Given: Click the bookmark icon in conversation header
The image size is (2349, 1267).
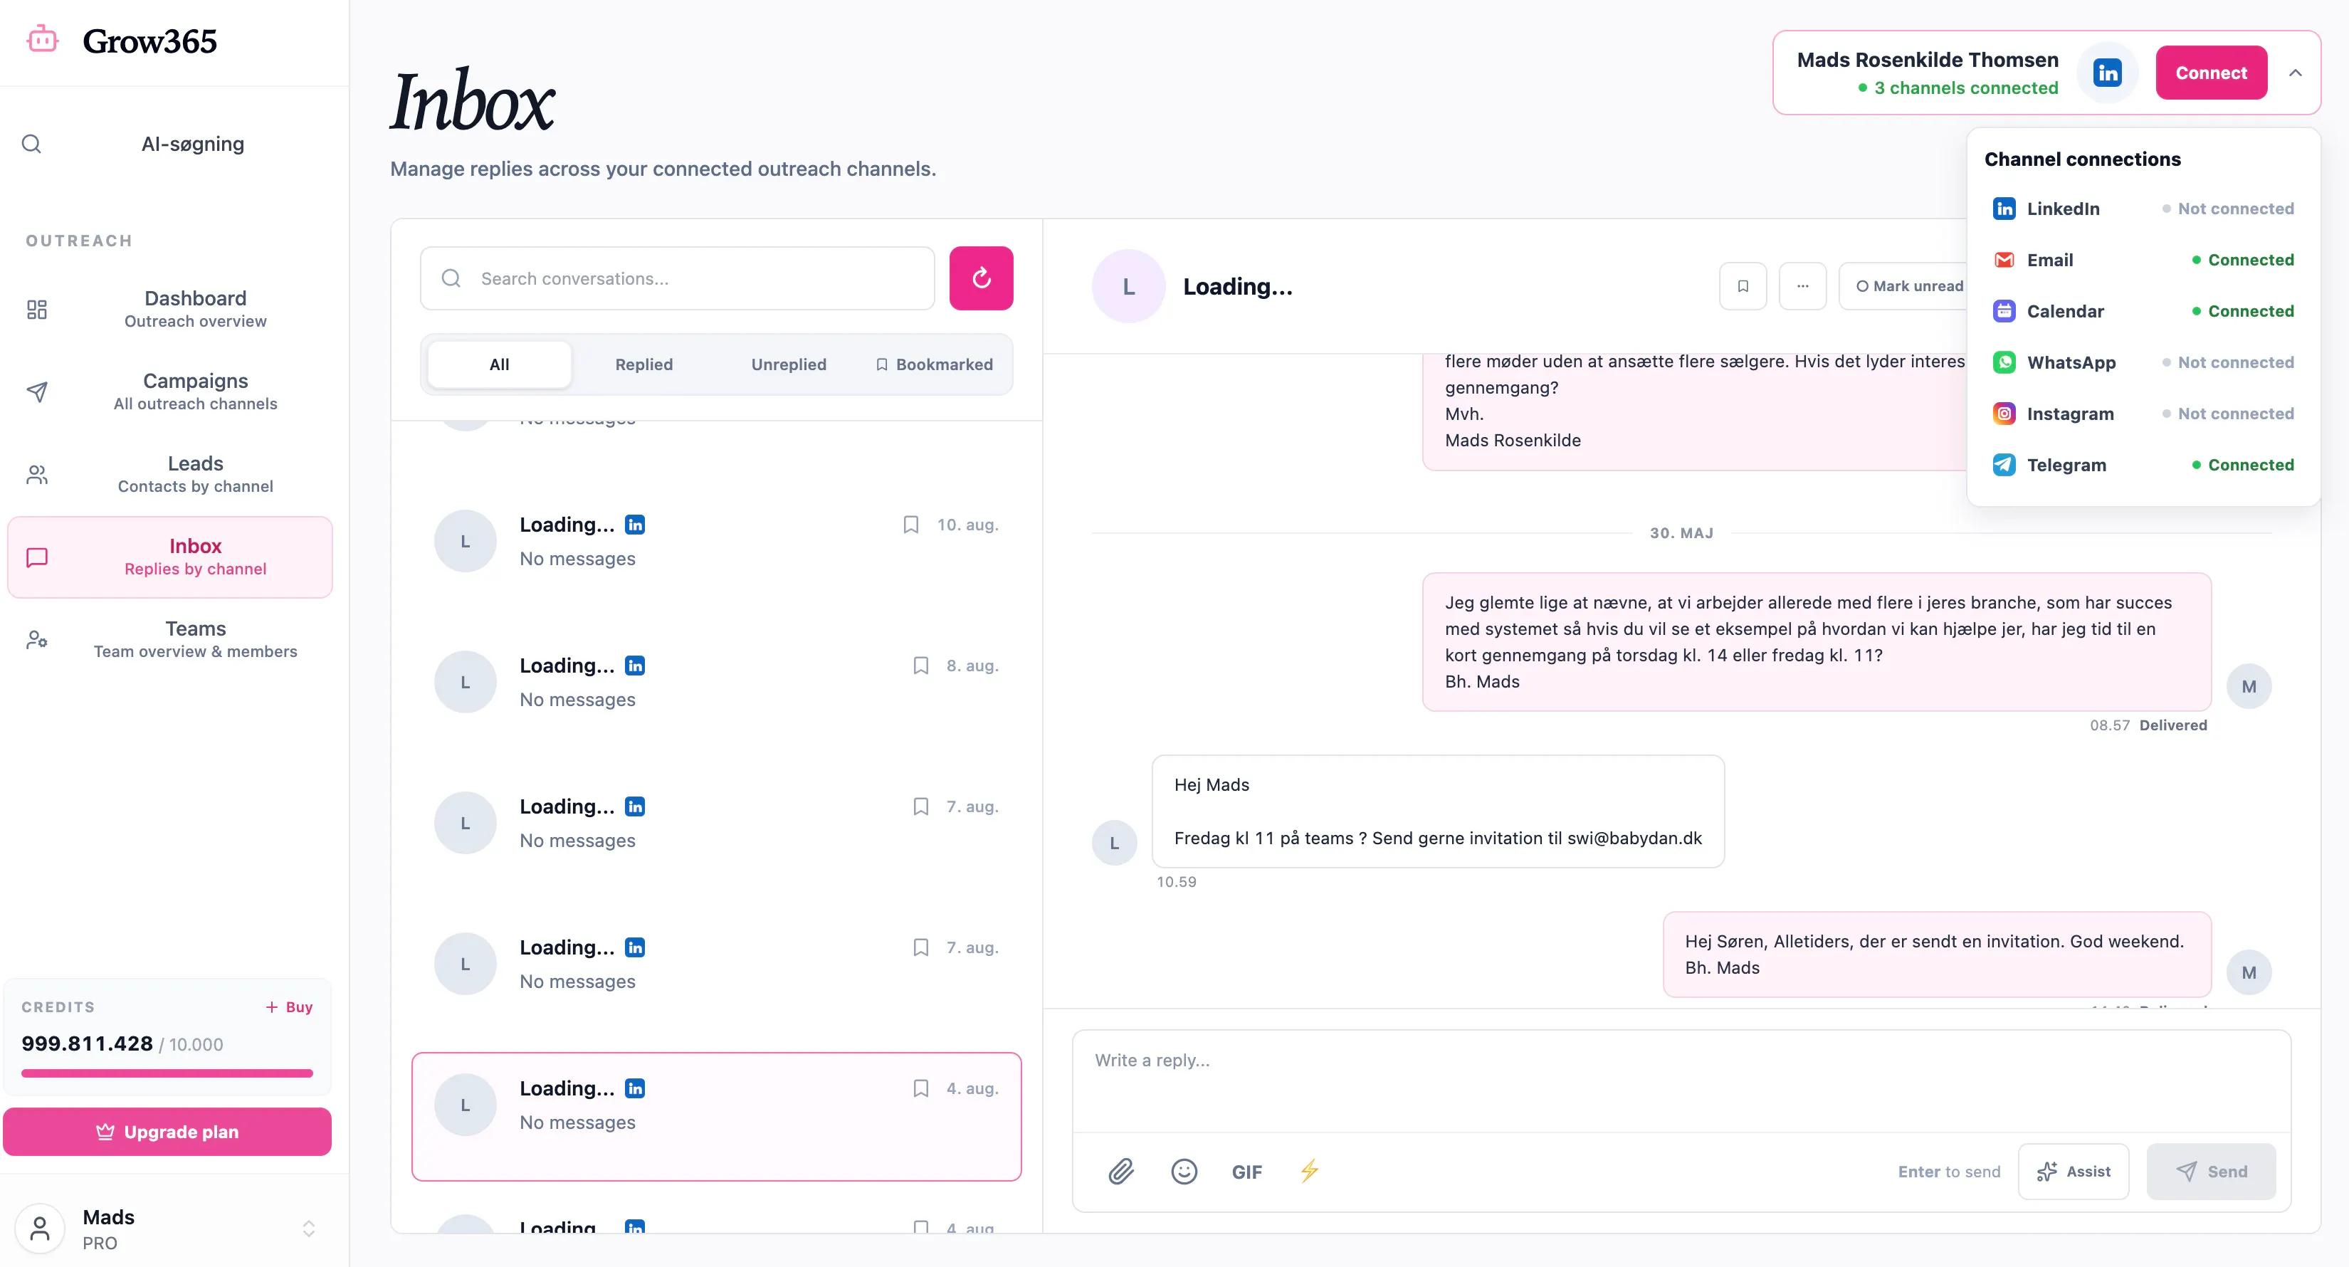Looking at the screenshot, I should pos(1743,286).
